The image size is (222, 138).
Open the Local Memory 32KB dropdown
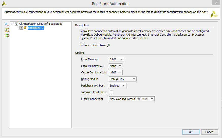pos(116,59)
